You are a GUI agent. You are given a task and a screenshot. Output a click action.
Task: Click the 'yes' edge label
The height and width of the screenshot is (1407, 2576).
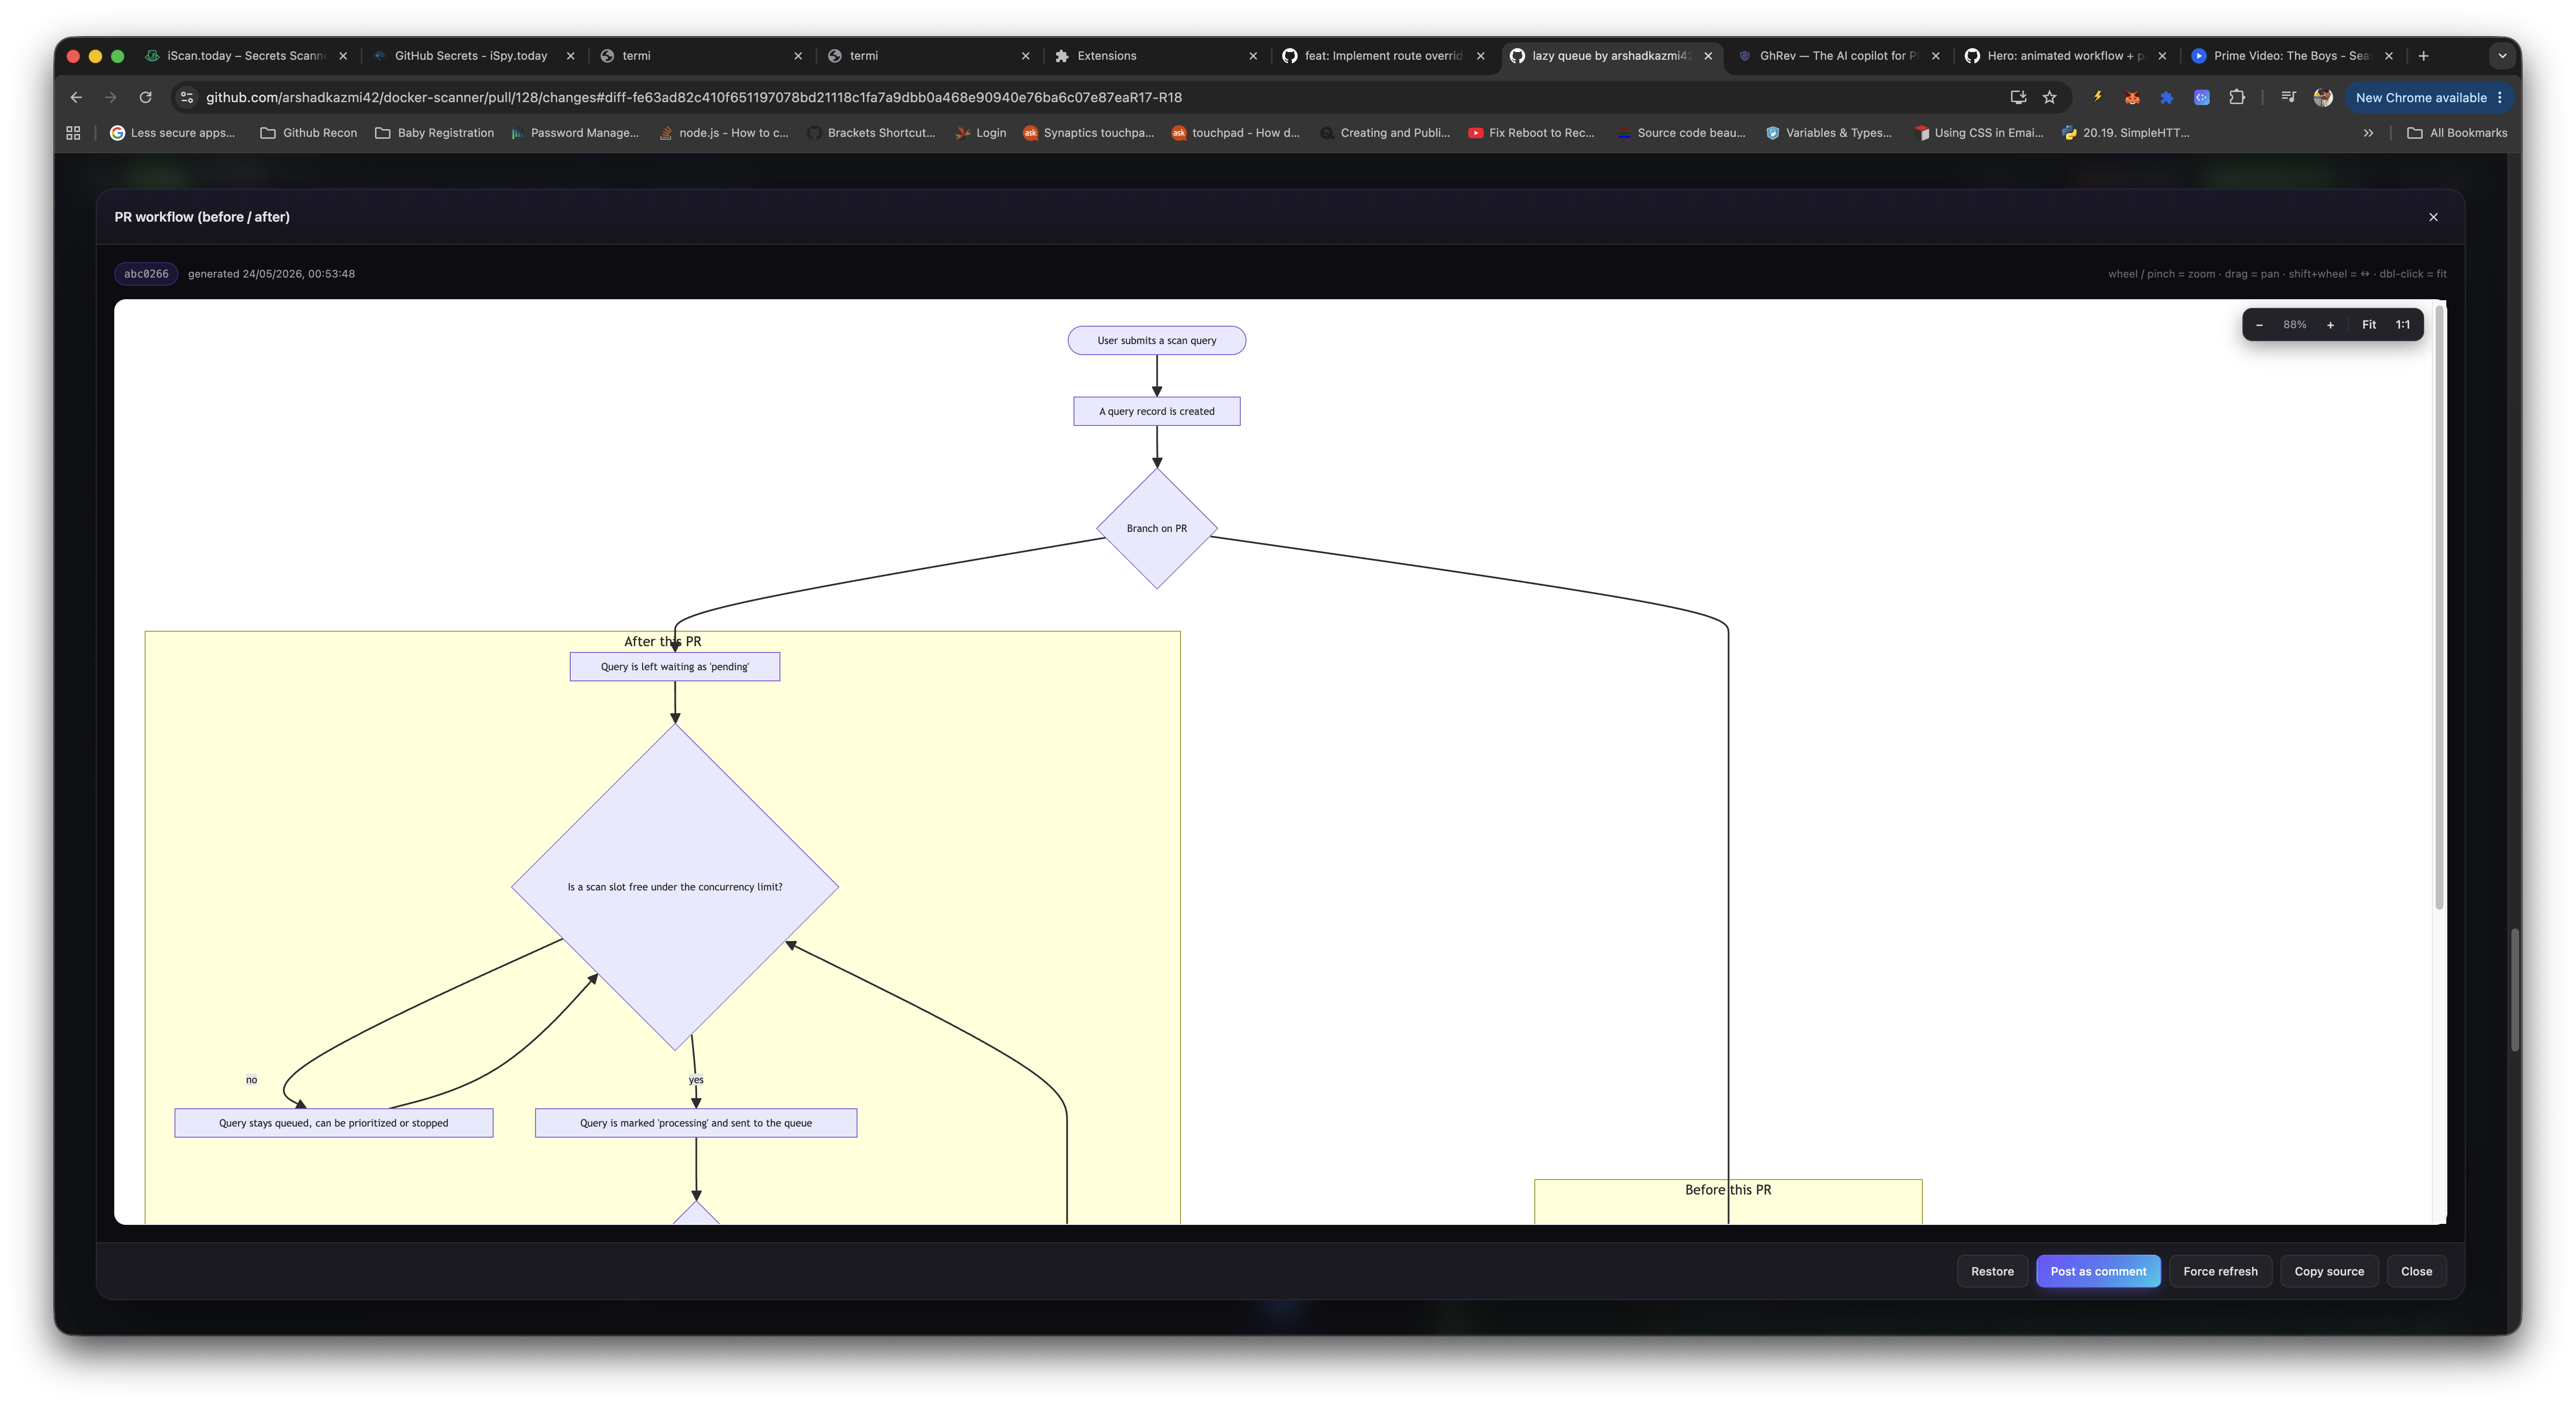coord(696,1079)
